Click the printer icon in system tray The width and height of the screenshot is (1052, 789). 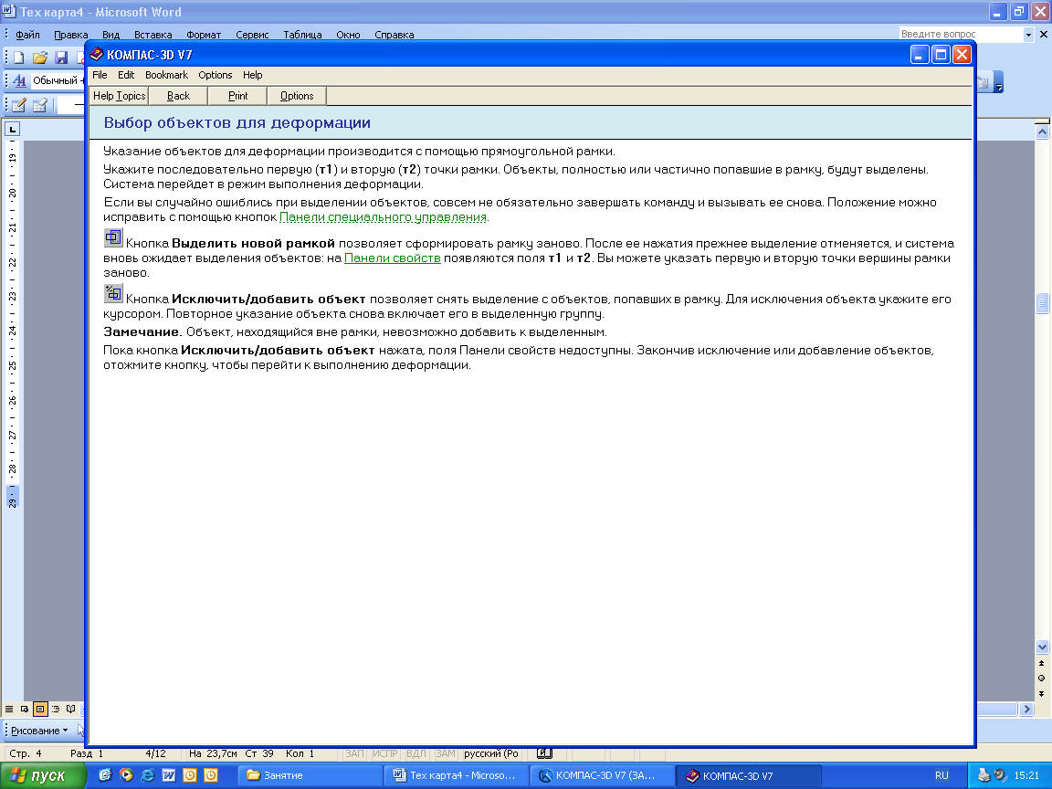[984, 775]
